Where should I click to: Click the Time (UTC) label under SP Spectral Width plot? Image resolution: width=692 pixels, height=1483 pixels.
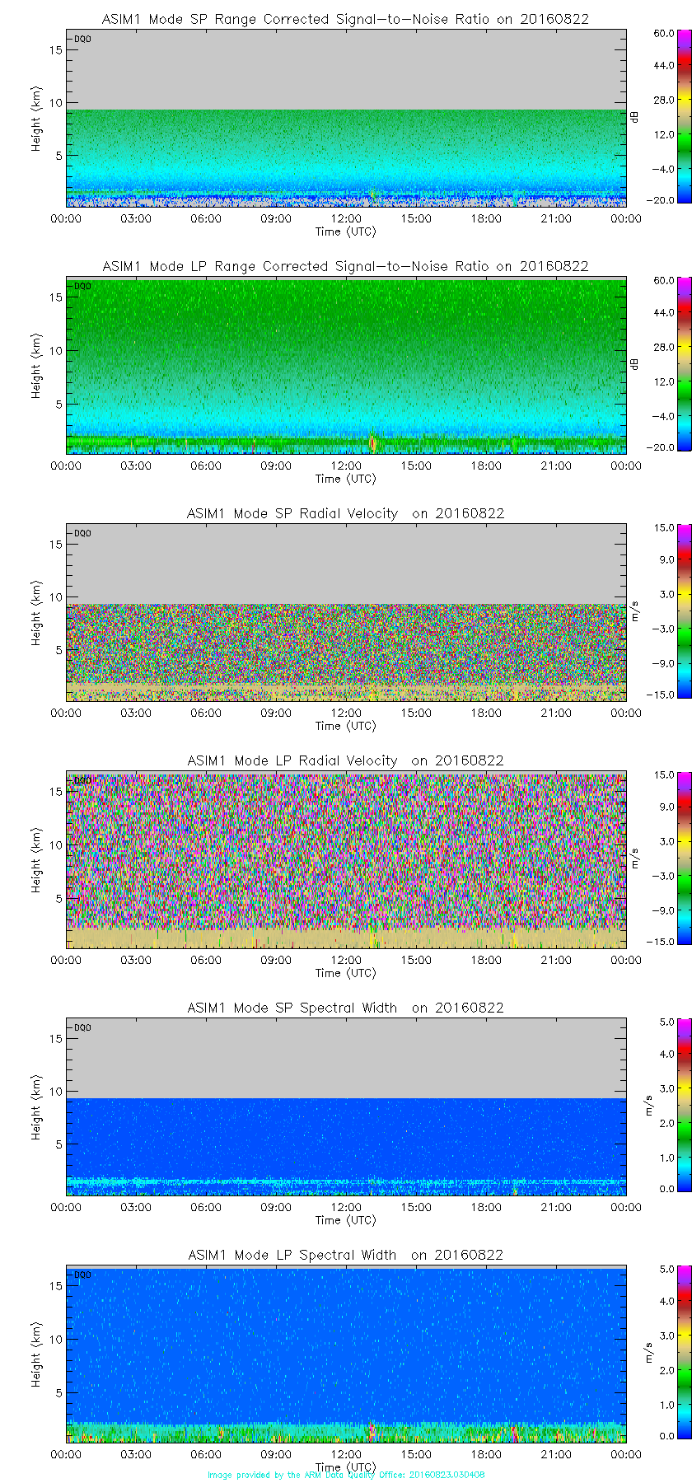(345, 1220)
